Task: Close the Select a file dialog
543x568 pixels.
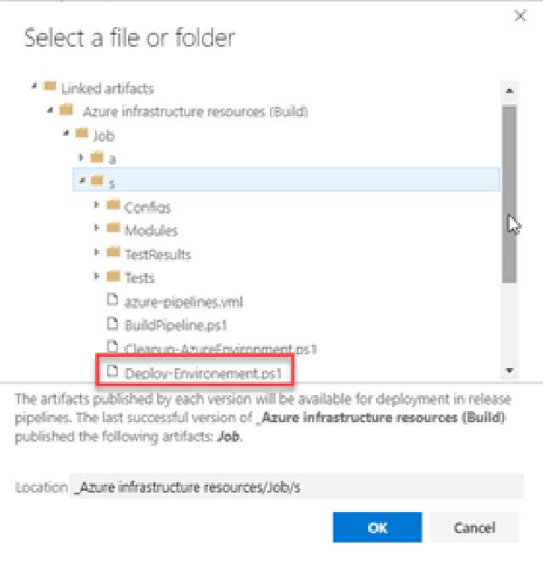Action: point(521,15)
